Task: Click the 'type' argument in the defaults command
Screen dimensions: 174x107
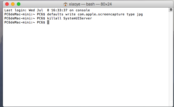Action: 131,14
